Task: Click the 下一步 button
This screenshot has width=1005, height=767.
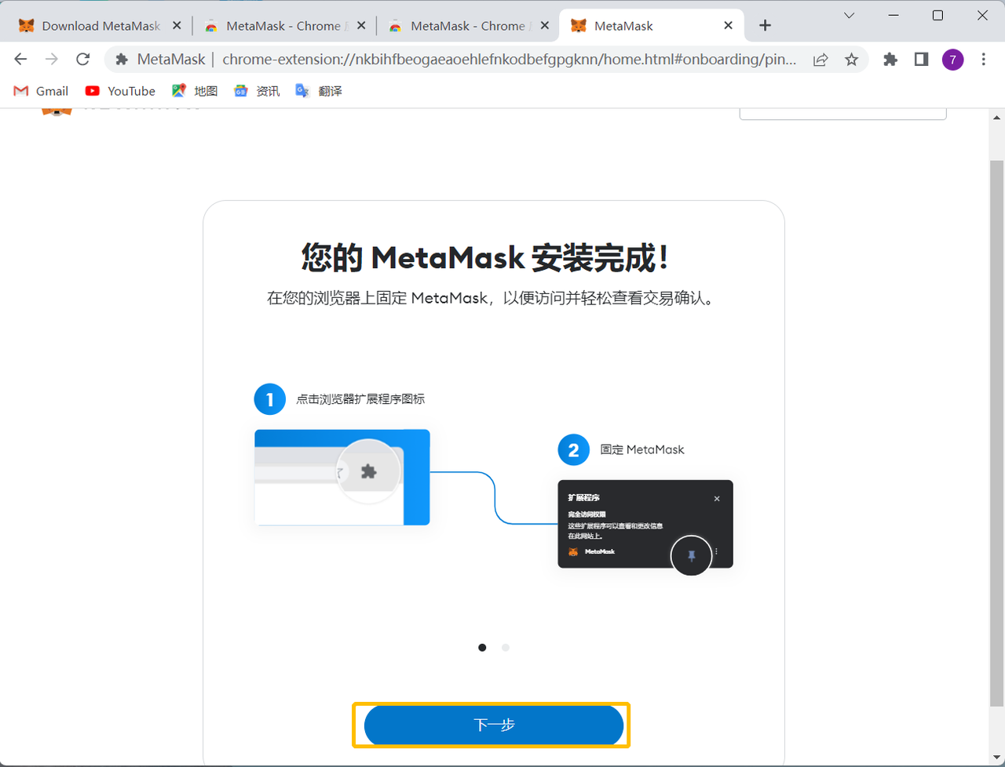Action: click(x=494, y=725)
